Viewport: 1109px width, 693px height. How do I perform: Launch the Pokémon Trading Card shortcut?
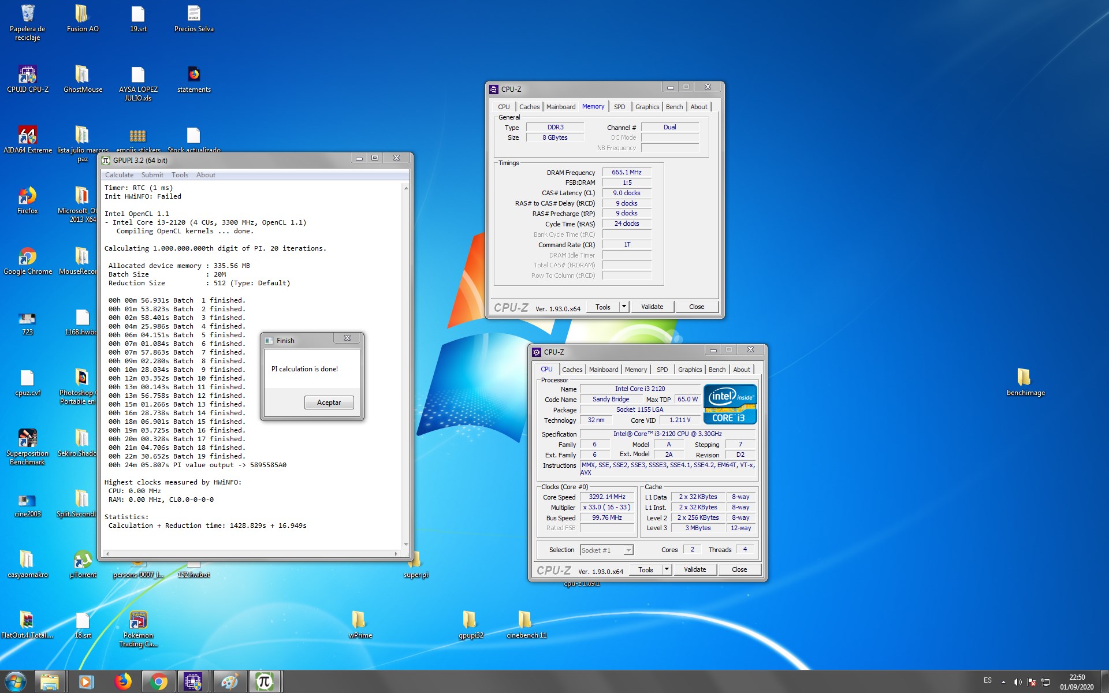(x=137, y=629)
